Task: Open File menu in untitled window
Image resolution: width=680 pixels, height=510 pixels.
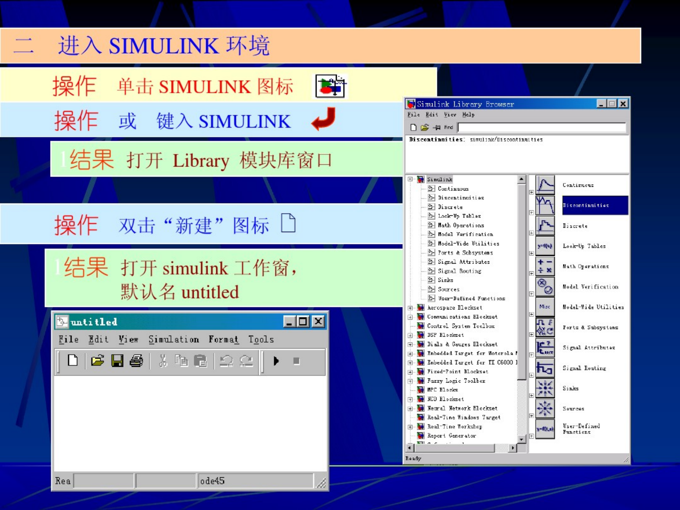Action: click(69, 340)
